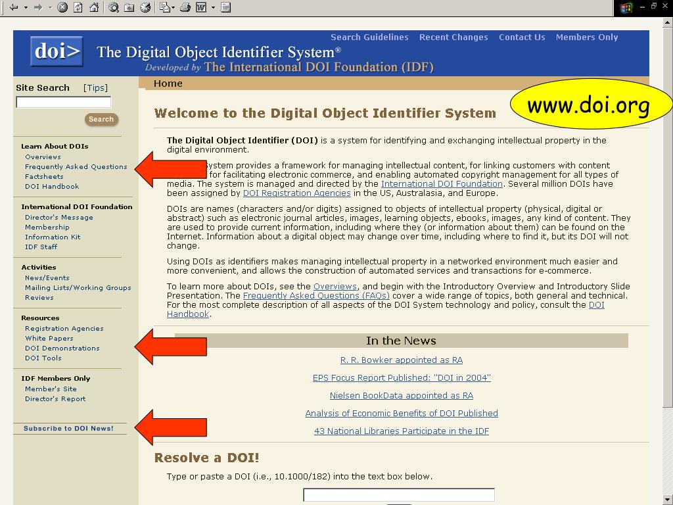Open IDF Staff link

(x=41, y=247)
